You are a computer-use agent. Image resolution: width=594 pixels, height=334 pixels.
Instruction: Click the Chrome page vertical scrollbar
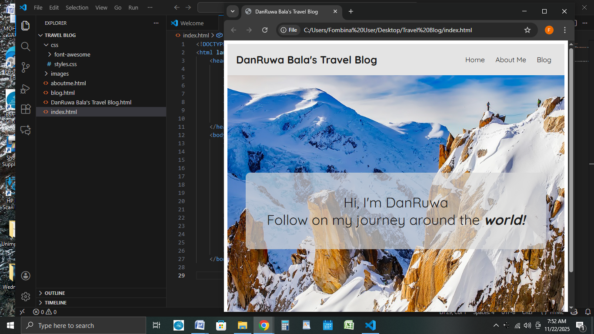click(x=571, y=160)
